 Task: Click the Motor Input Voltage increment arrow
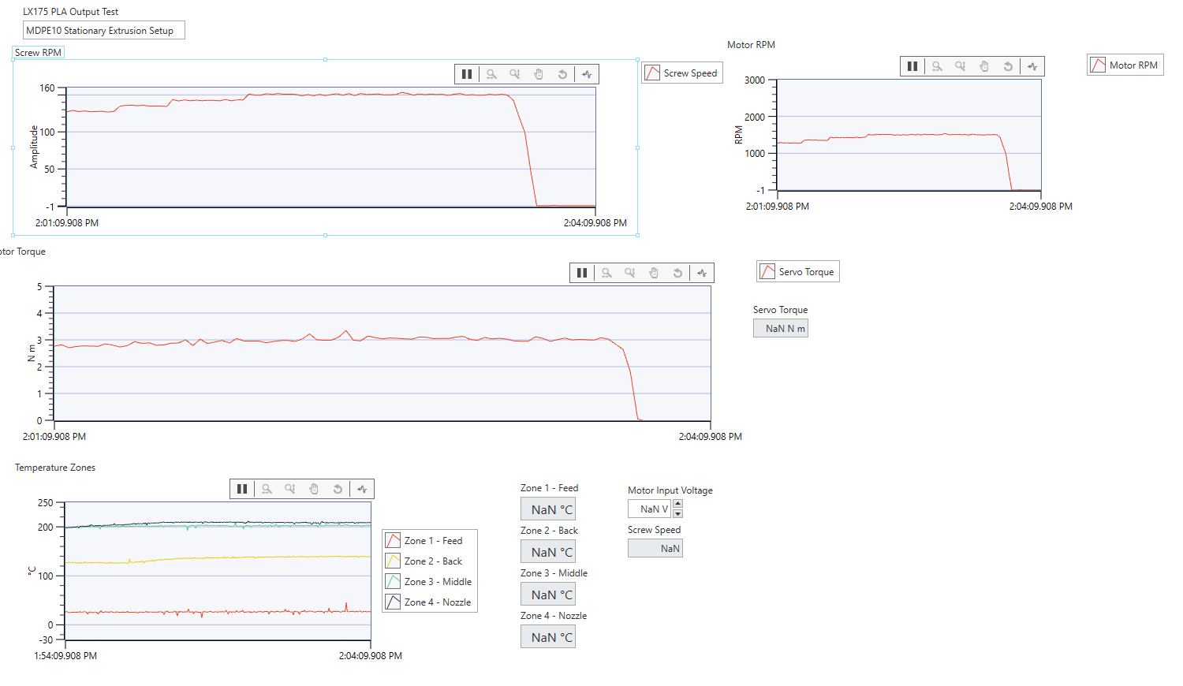coord(677,504)
